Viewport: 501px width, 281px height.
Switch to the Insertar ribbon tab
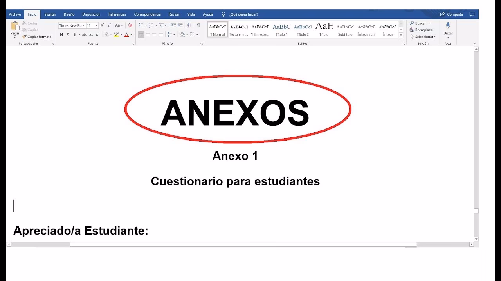point(50,14)
